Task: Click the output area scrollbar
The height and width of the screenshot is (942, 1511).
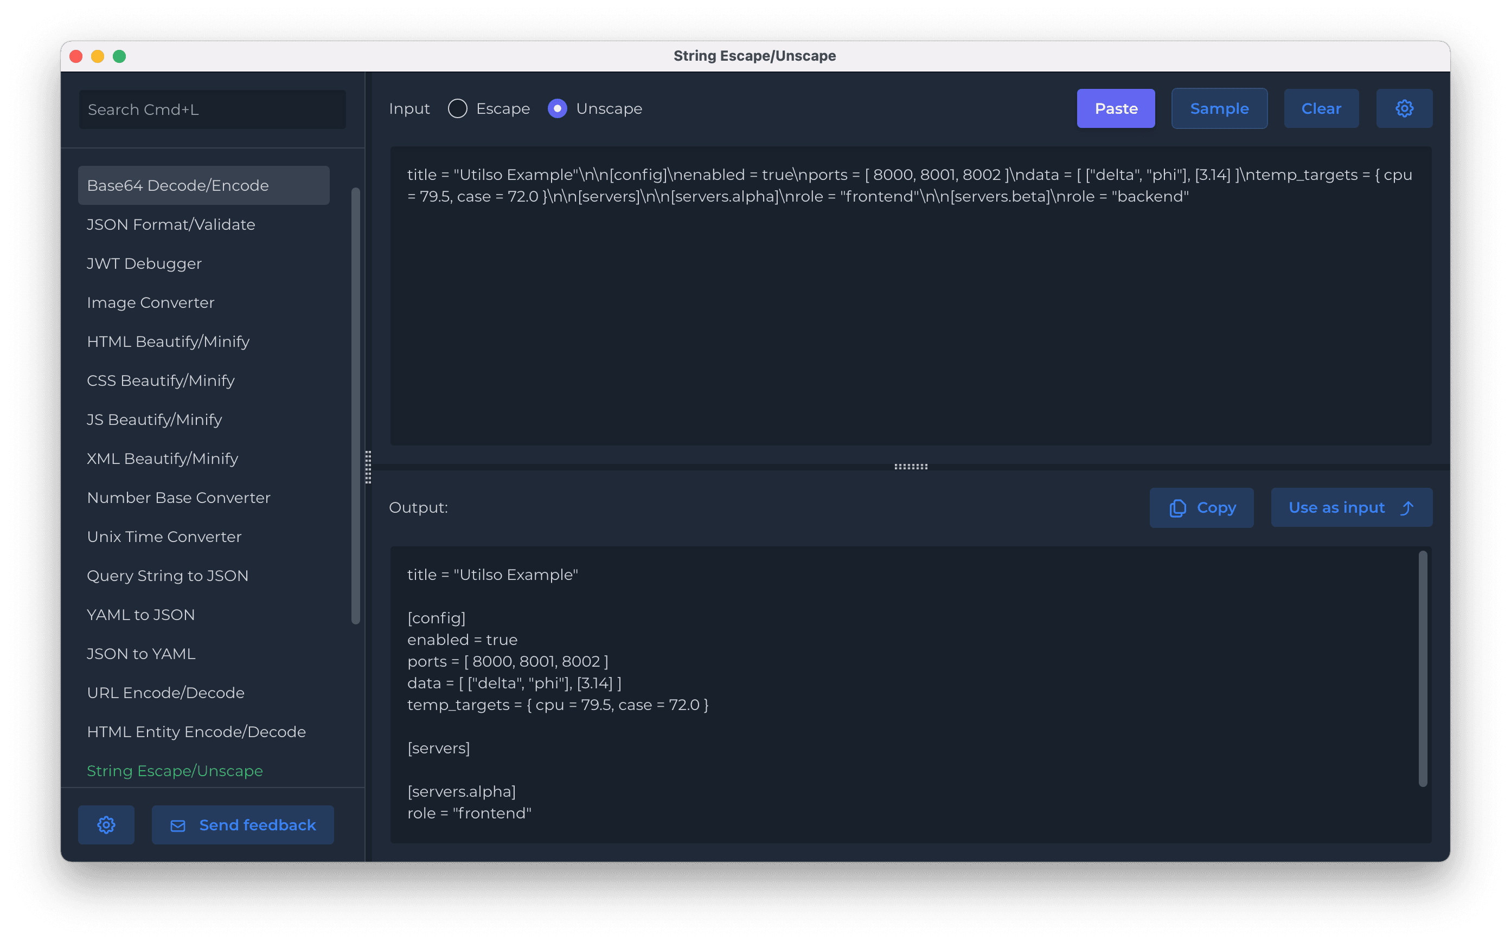Action: [x=1423, y=668]
